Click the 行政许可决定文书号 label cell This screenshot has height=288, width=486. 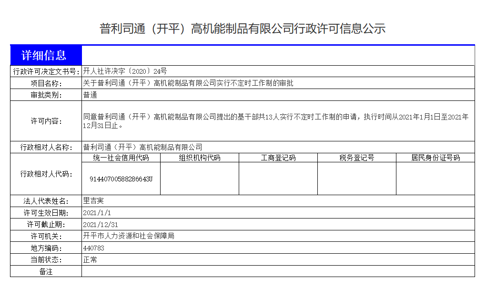(46, 71)
